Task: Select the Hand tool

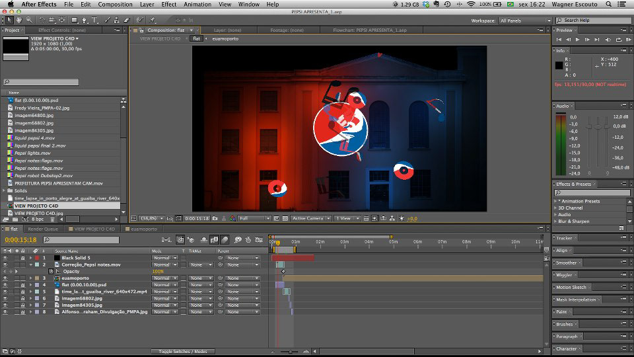Action: [x=19, y=20]
